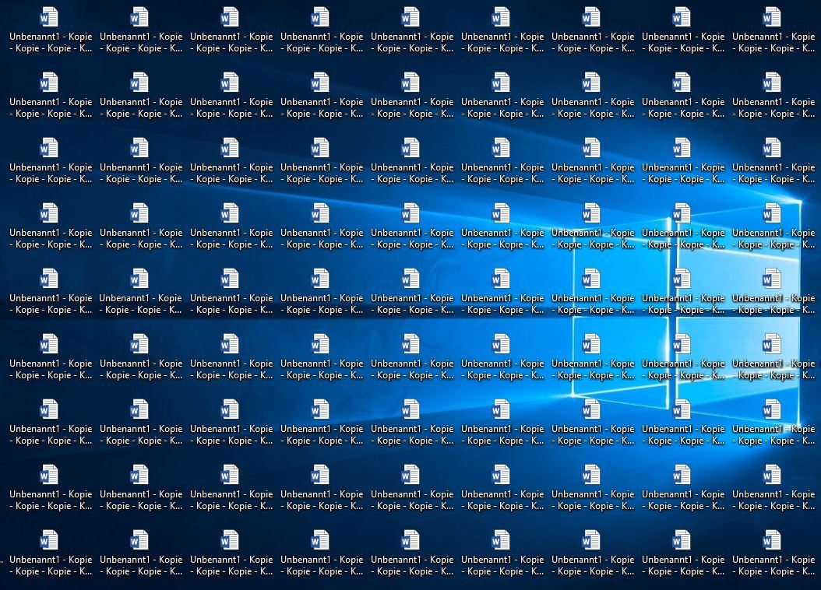Select the Word document in the top-left desktop corner

click(51, 30)
